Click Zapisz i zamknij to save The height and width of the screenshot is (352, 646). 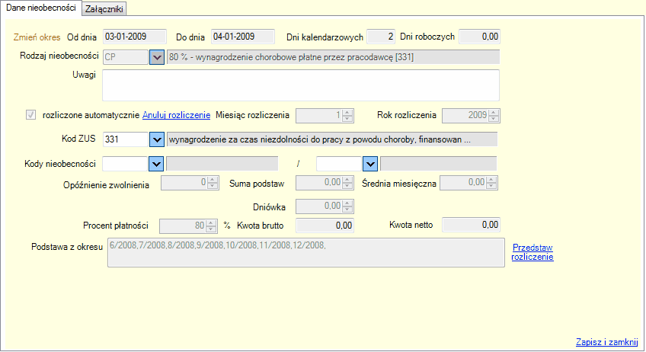tap(606, 342)
